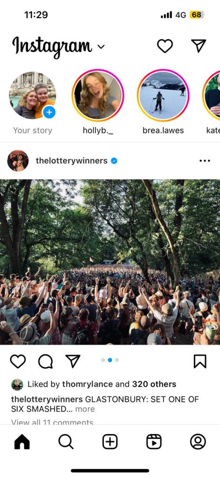Like the post with heart icon

click(18, 362)
